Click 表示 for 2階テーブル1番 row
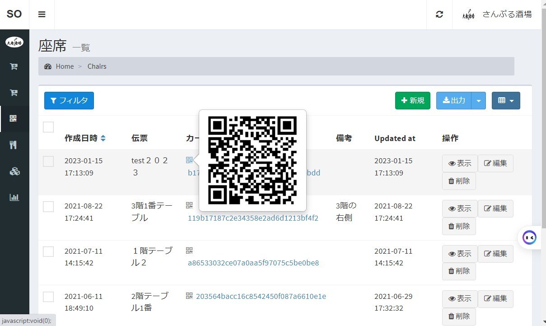This screenshot has height=326, width=546. click(x=459, y=298)
